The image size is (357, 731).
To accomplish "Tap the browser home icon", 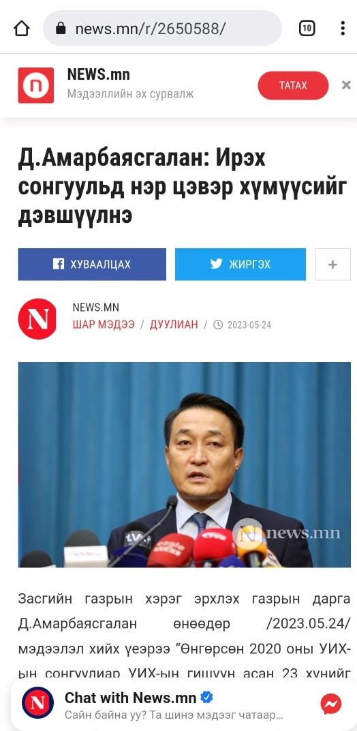I will pos(22,29).
